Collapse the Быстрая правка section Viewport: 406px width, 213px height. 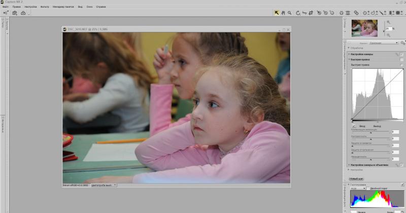pyautogui.click(x=349, y=60)
